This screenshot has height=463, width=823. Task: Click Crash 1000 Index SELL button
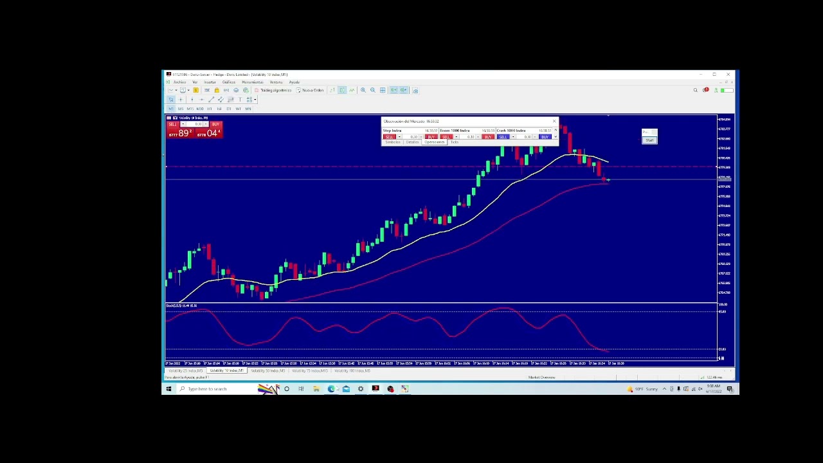coord(503,137)
